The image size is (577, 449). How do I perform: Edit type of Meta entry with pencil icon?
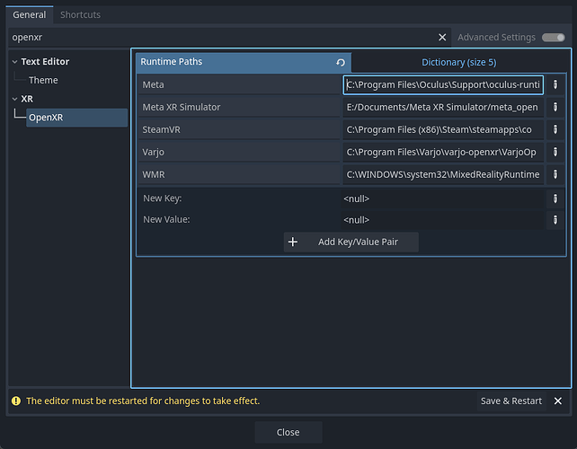[x=555, y=84]
